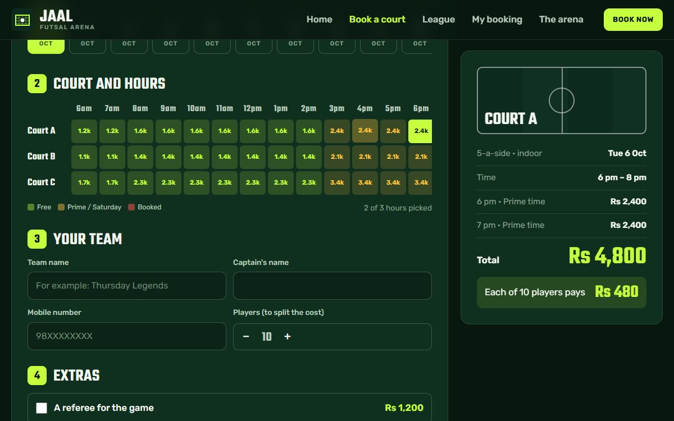The width and height of the screenshot is (674, 421).
Task: Click the Rs 4,800 total amount
Action: (607, 256)
